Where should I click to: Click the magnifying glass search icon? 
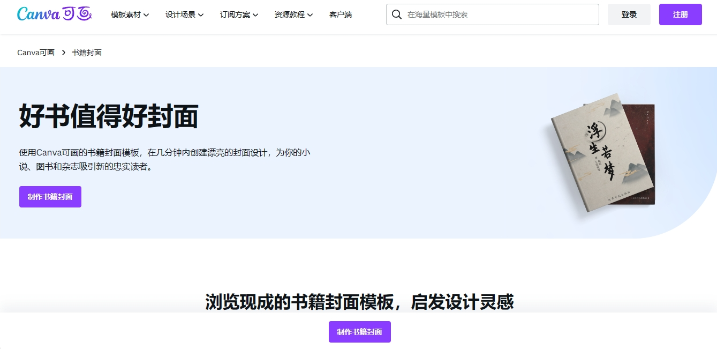(397, 14)
